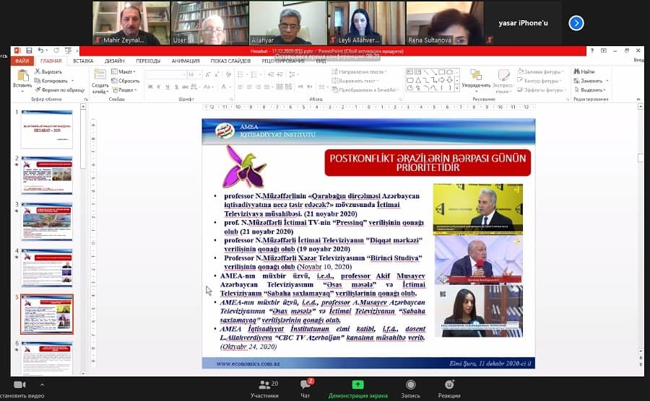Click Эффекты фигуры shape effects
650x401 pixels.
pos(540,90)
